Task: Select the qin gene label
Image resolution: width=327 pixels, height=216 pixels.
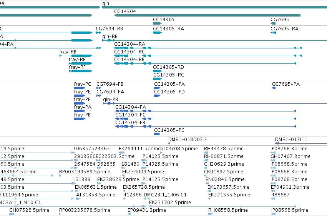Action: pos(106,3)
